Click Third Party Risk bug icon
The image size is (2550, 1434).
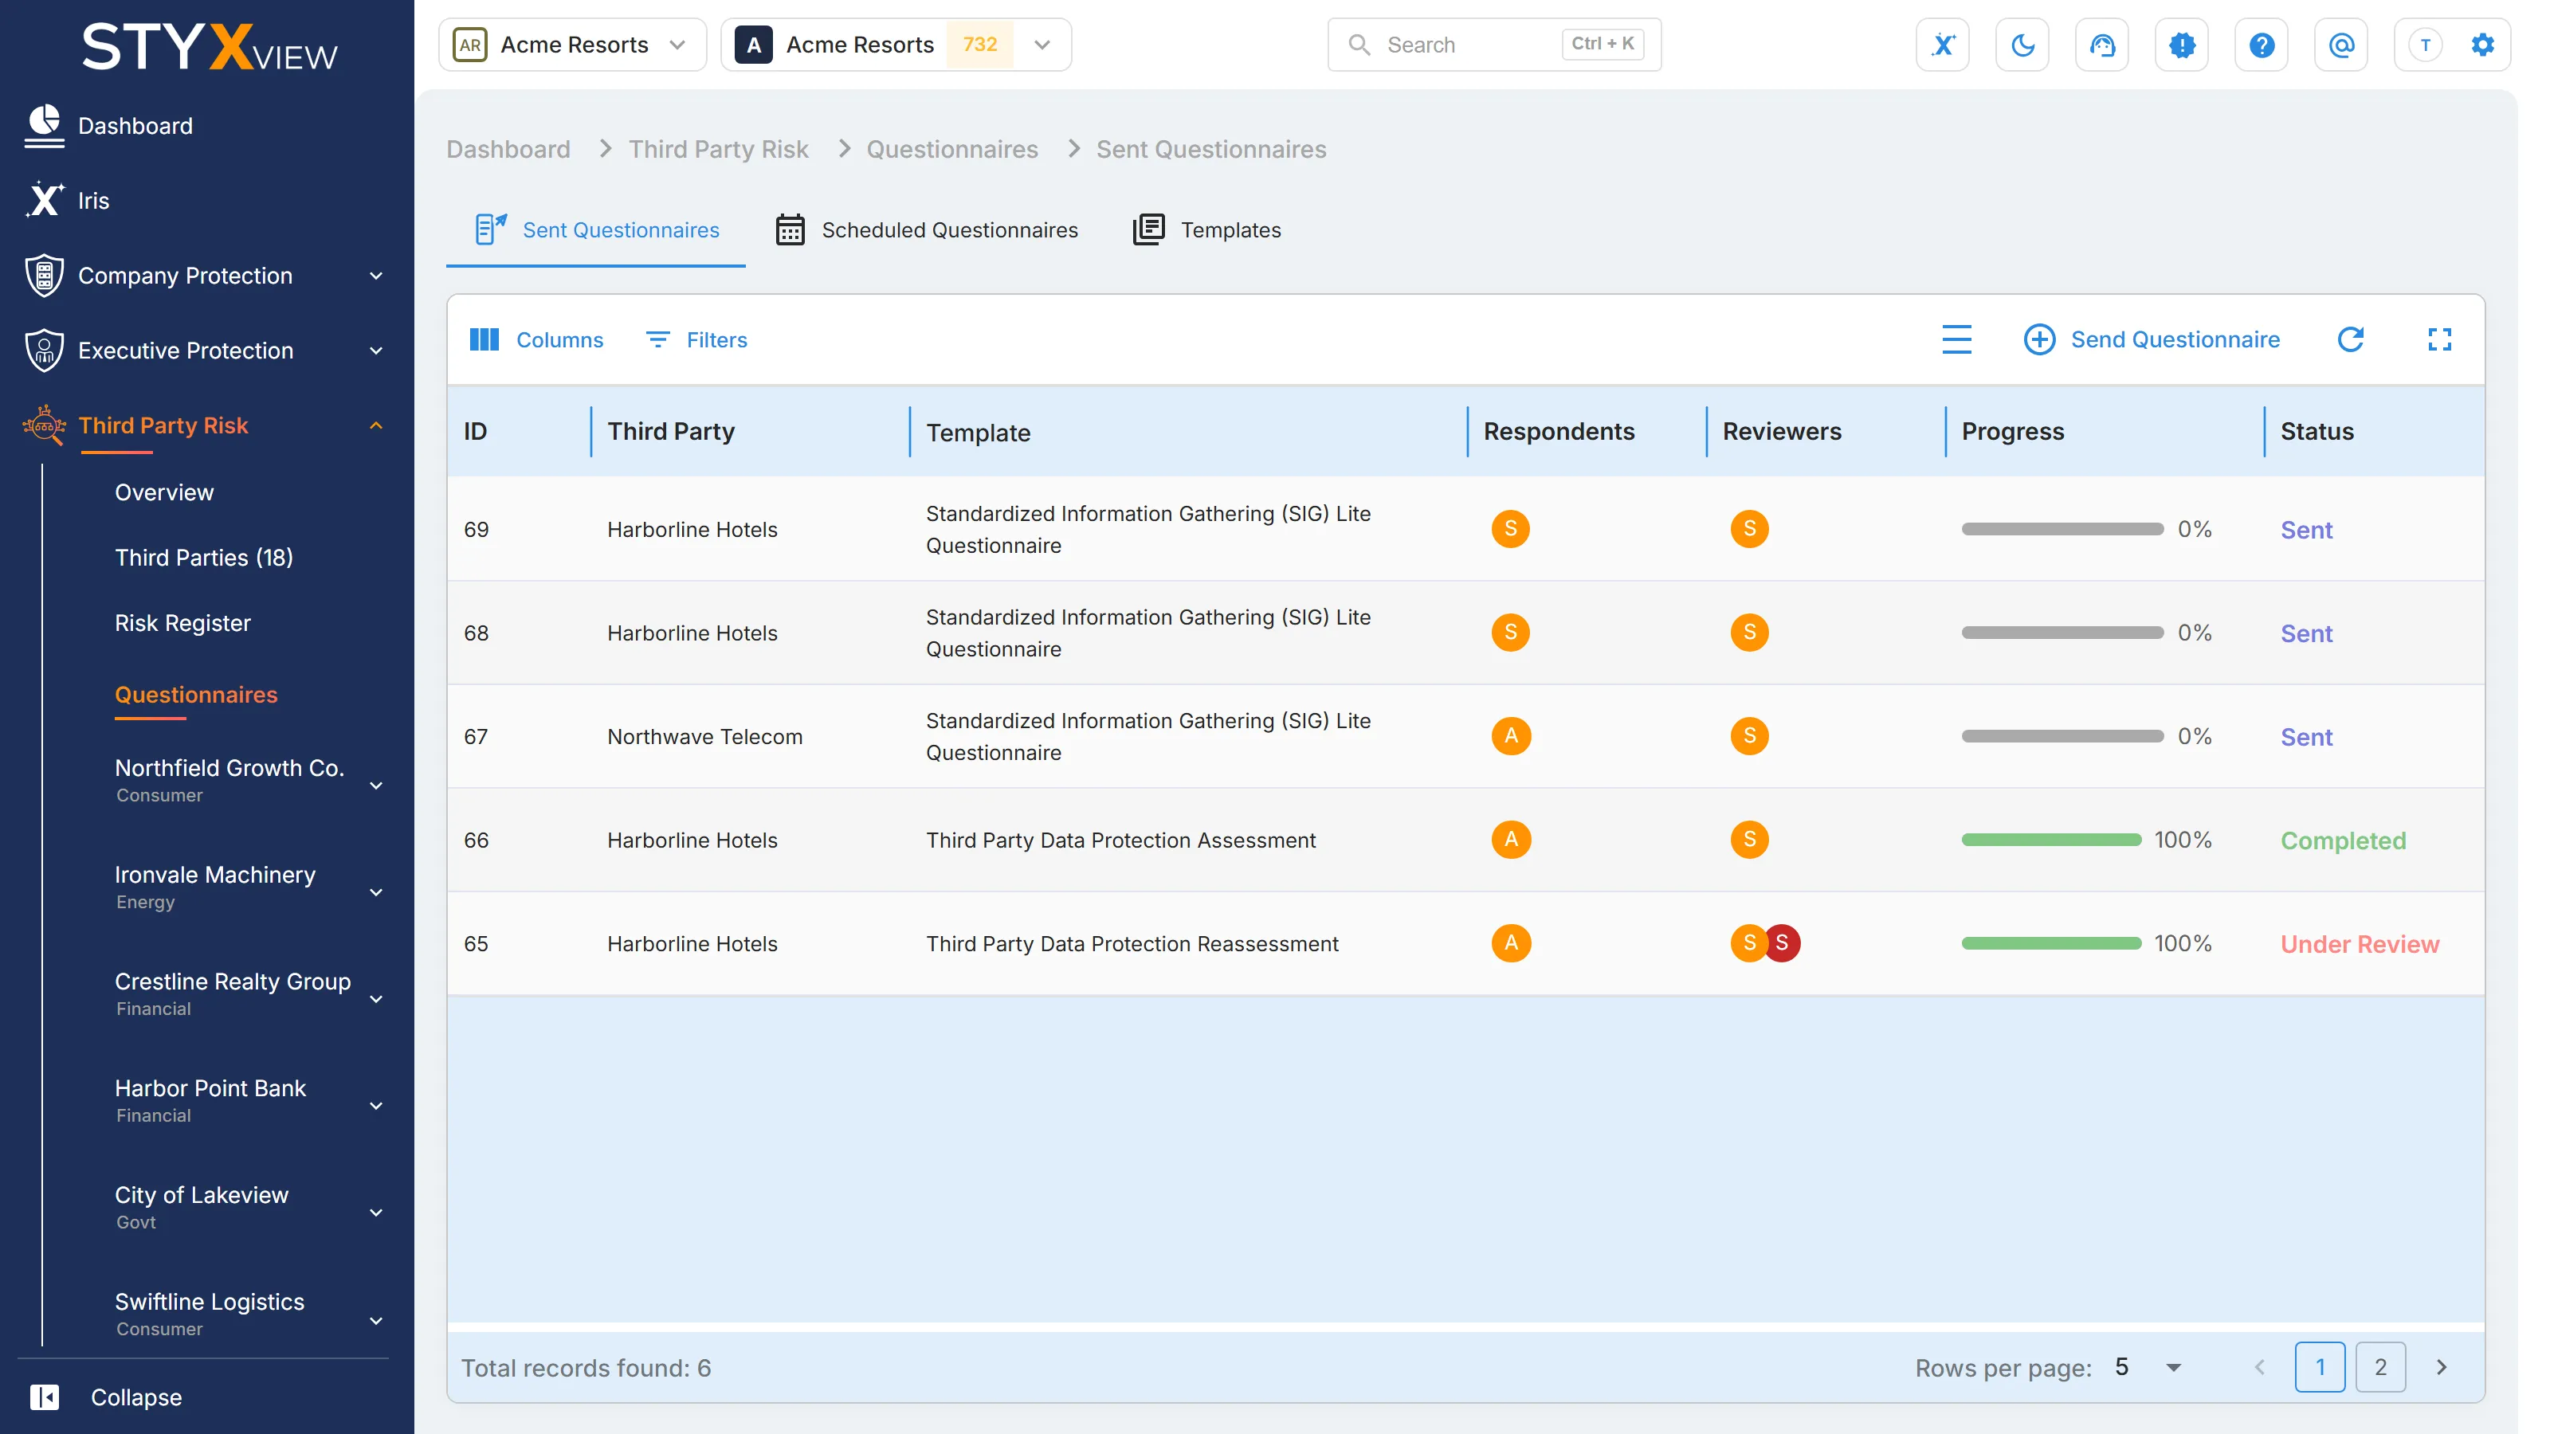pyautogui.click(x=44, y=425)
